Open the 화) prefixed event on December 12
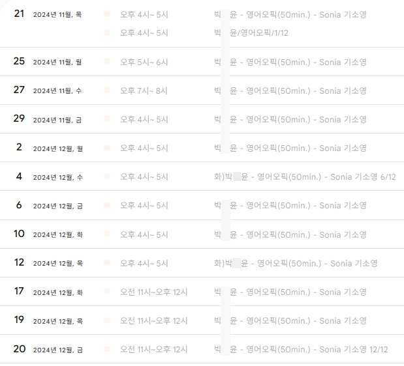404x366 pixels. pos(296,264)
